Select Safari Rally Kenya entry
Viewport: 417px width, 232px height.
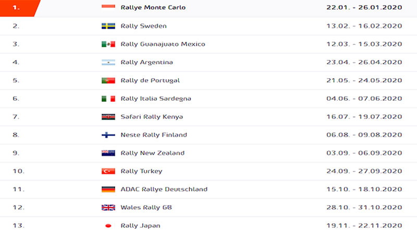click(x=152, y=117)
